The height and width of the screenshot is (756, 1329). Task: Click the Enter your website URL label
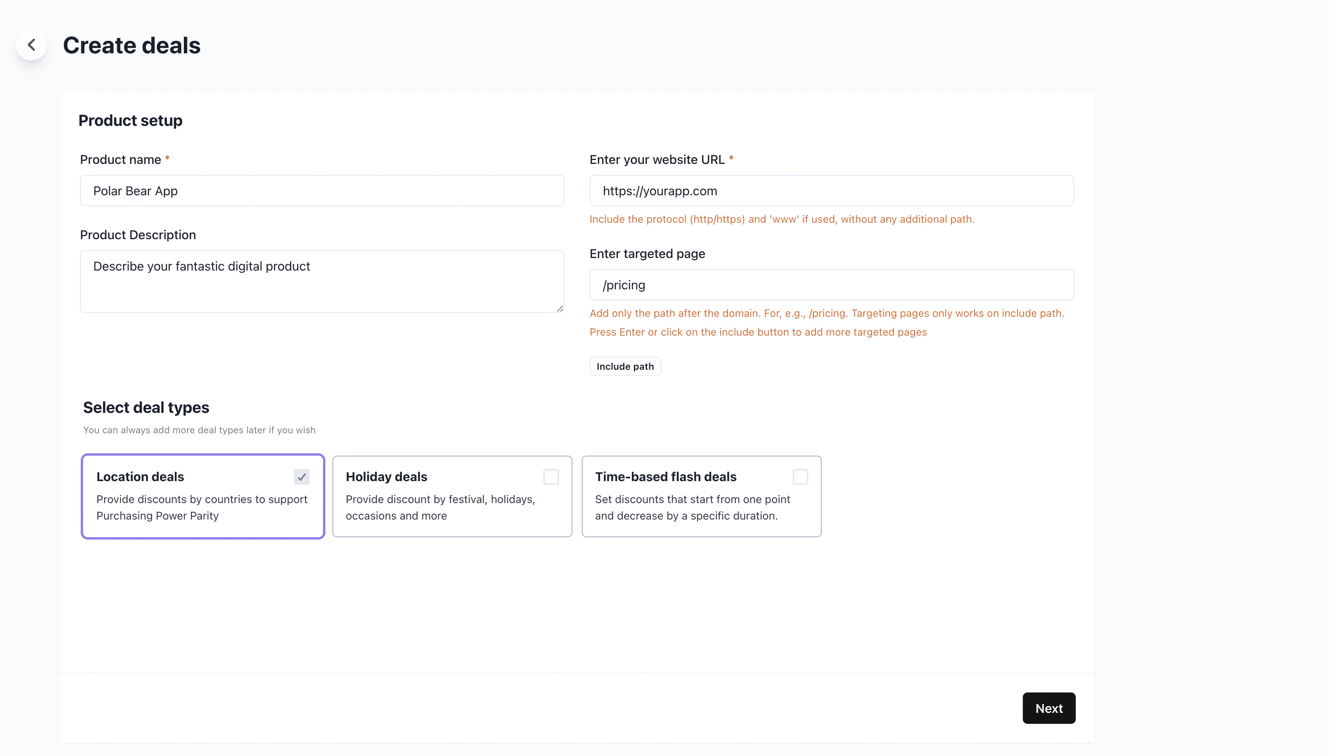tap(657, 160)
